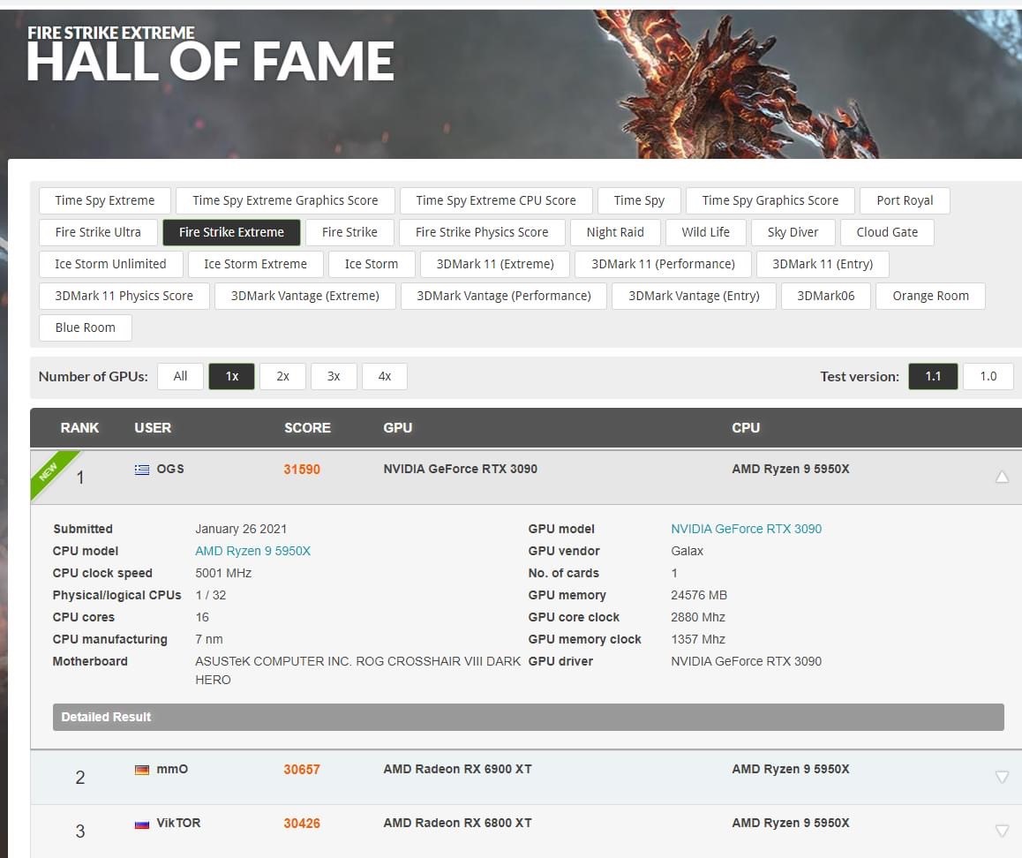This screenshot has height=858, width=1022.
Task: Select test version 1.1
Action: coord(933,376)
